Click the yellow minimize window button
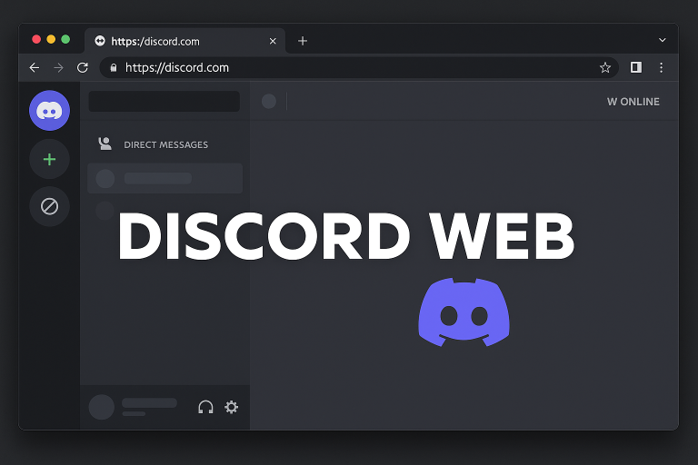 click(51, 39)
